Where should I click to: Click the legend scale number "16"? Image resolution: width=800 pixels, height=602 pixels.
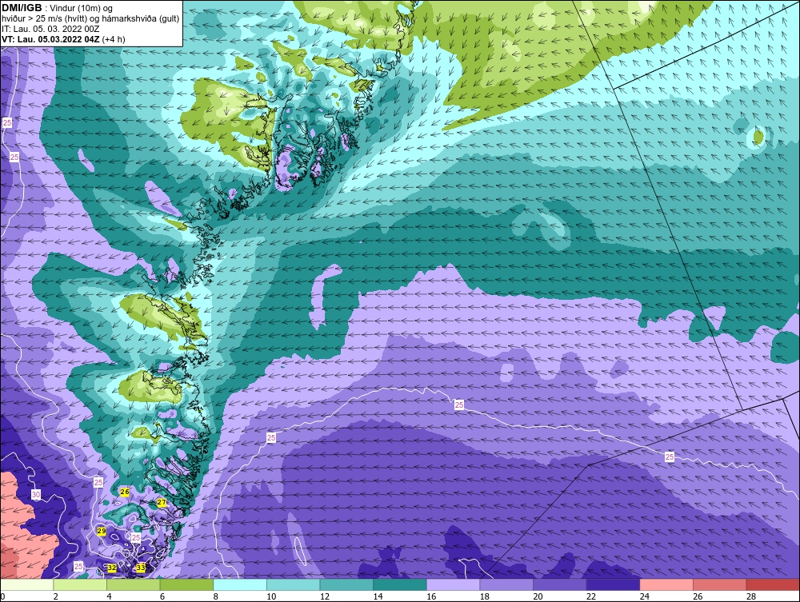pyautogui.click(x=431, y=596)
